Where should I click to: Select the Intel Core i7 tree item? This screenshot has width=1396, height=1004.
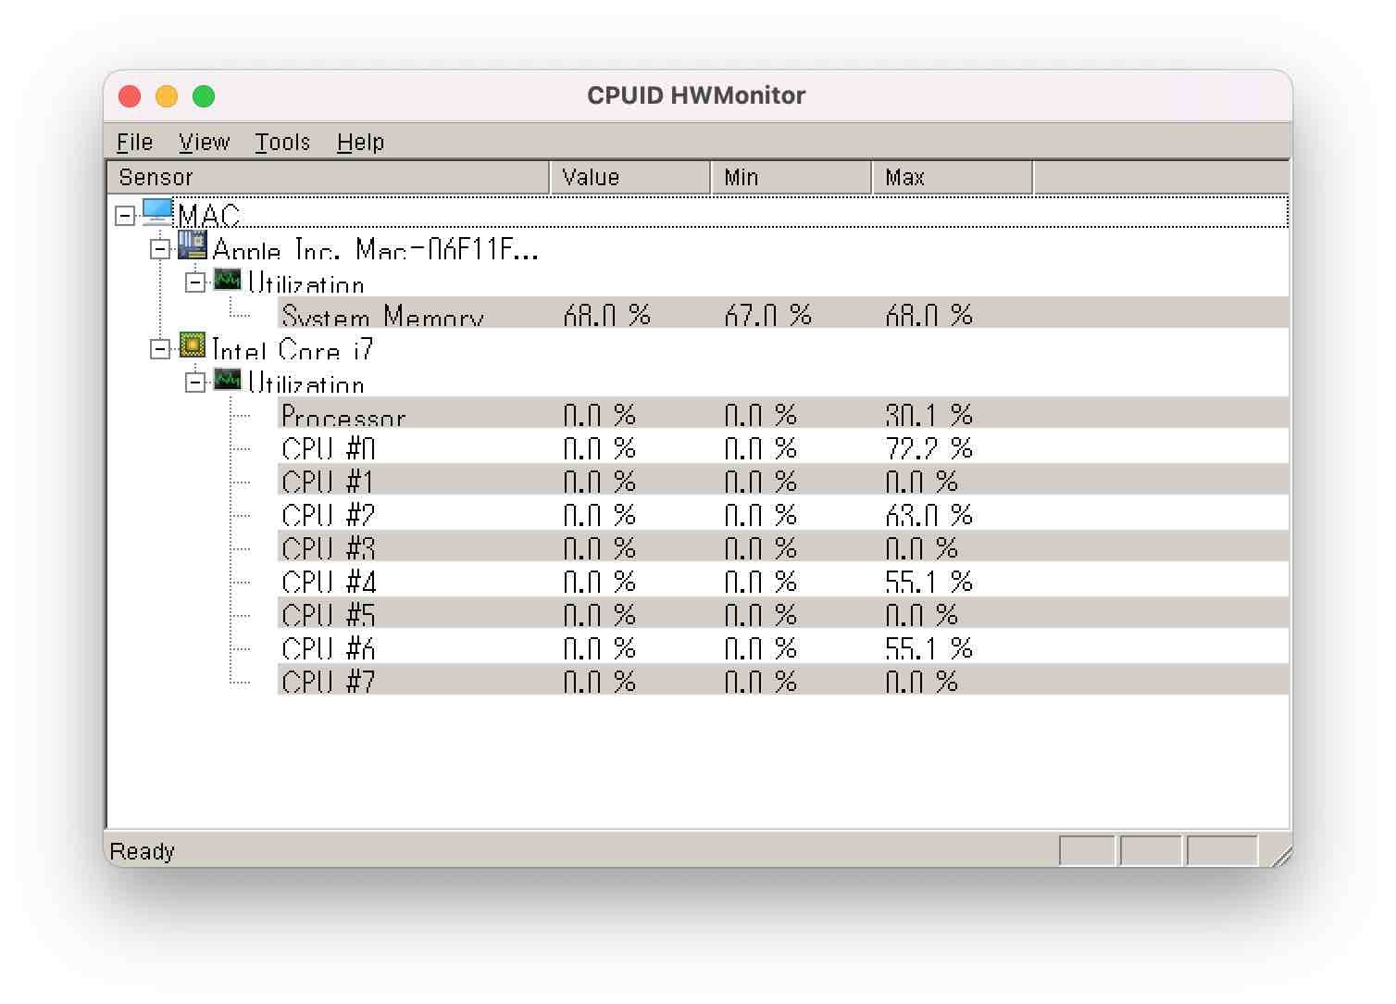pos(293,348)
